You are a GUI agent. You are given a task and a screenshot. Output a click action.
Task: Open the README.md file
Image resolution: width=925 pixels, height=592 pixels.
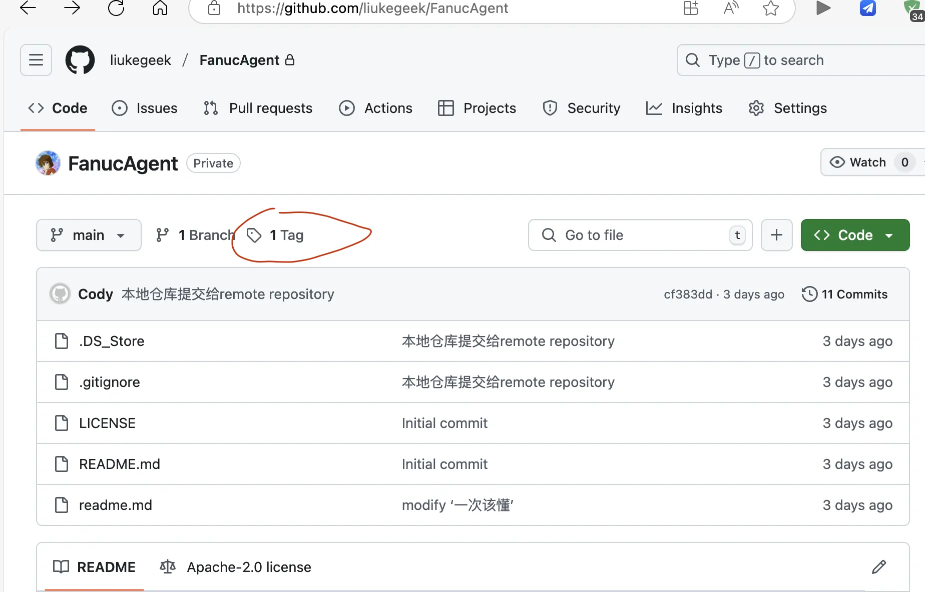(x=120, y=464)
